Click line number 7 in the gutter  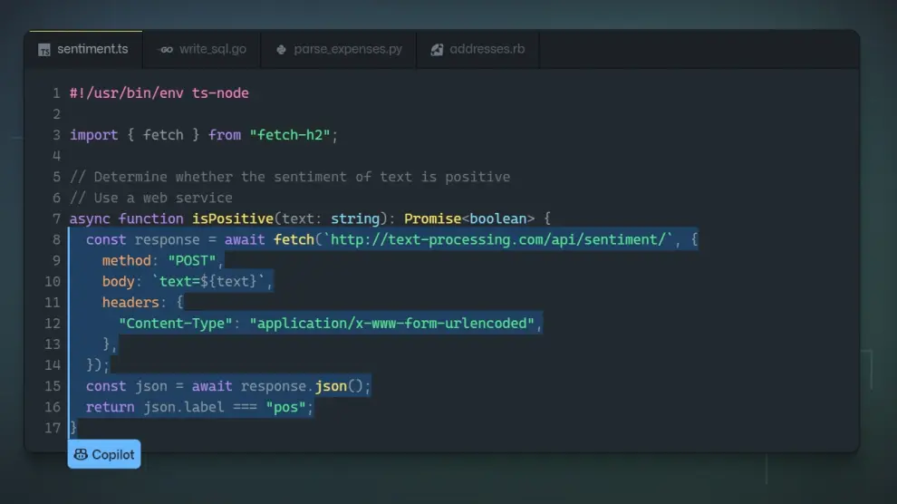(x=56, y=218)
